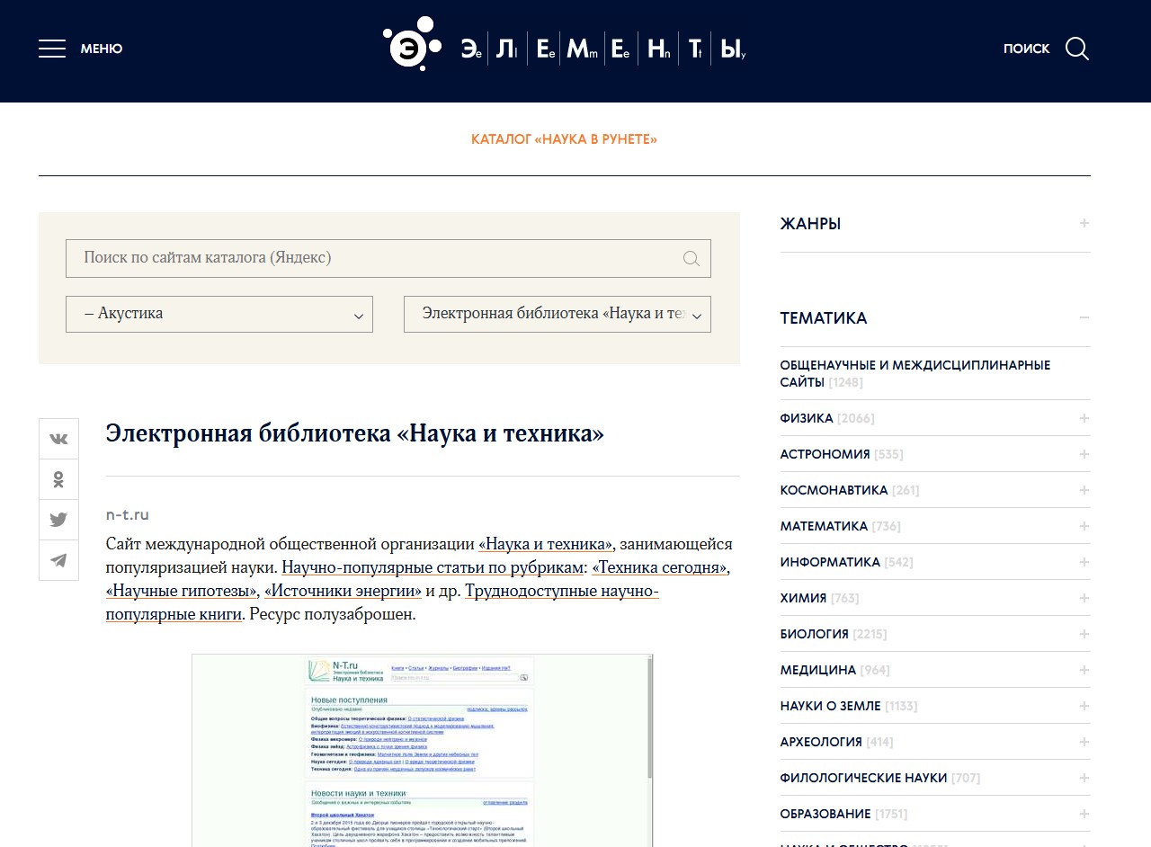Click the Электронная библиотека «Наука и техника» heading
Viewport: 1151px width, 847px height.
point(354,433)
